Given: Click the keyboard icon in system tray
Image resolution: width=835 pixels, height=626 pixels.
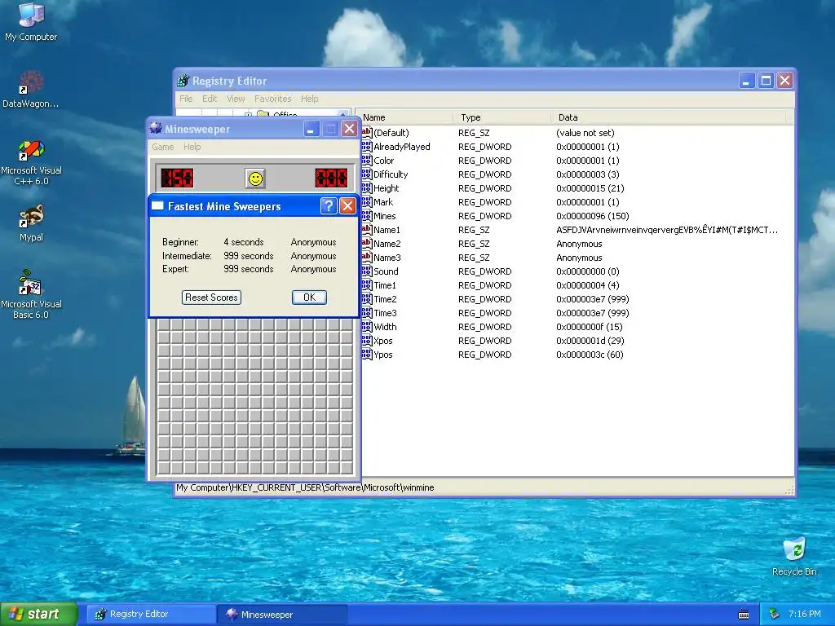Looking at the screenshot, I should 744,615.
